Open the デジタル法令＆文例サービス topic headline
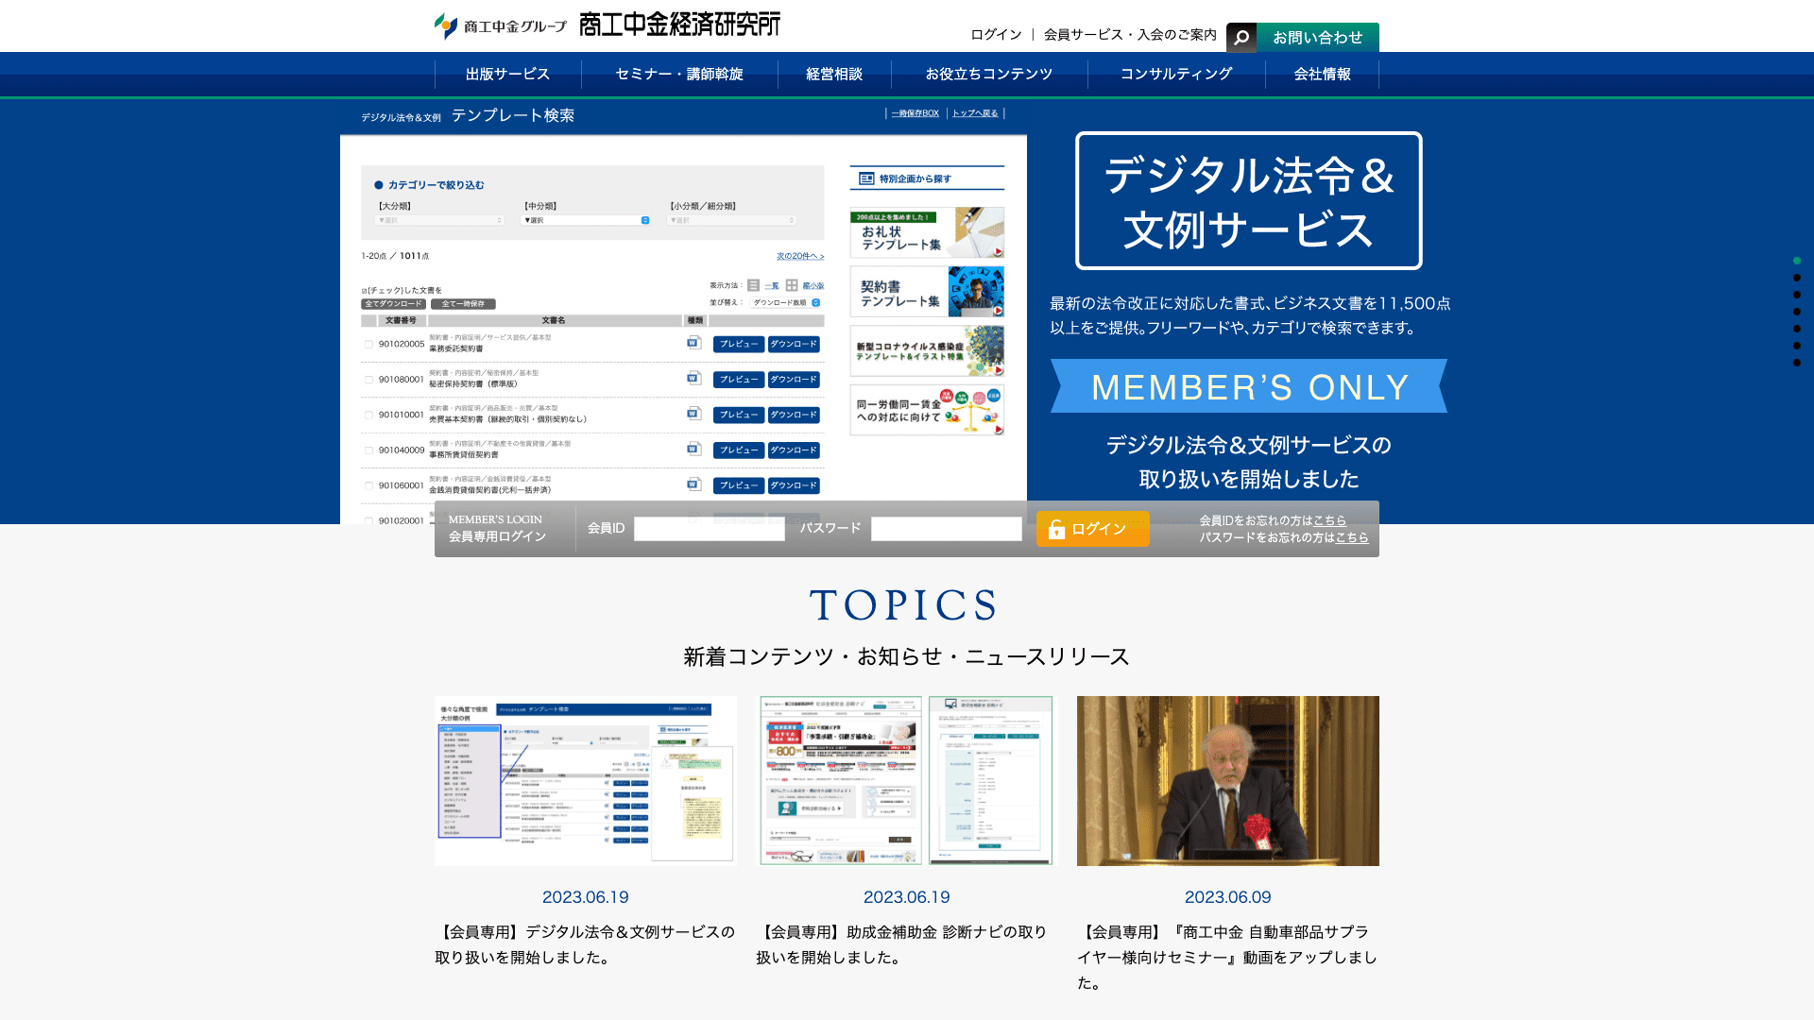 [x=585, y=944]
